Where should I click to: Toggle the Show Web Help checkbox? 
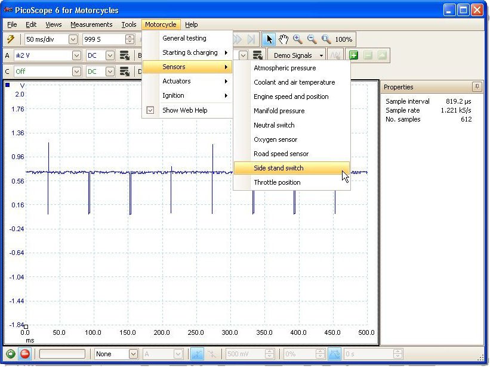[150, 110]
